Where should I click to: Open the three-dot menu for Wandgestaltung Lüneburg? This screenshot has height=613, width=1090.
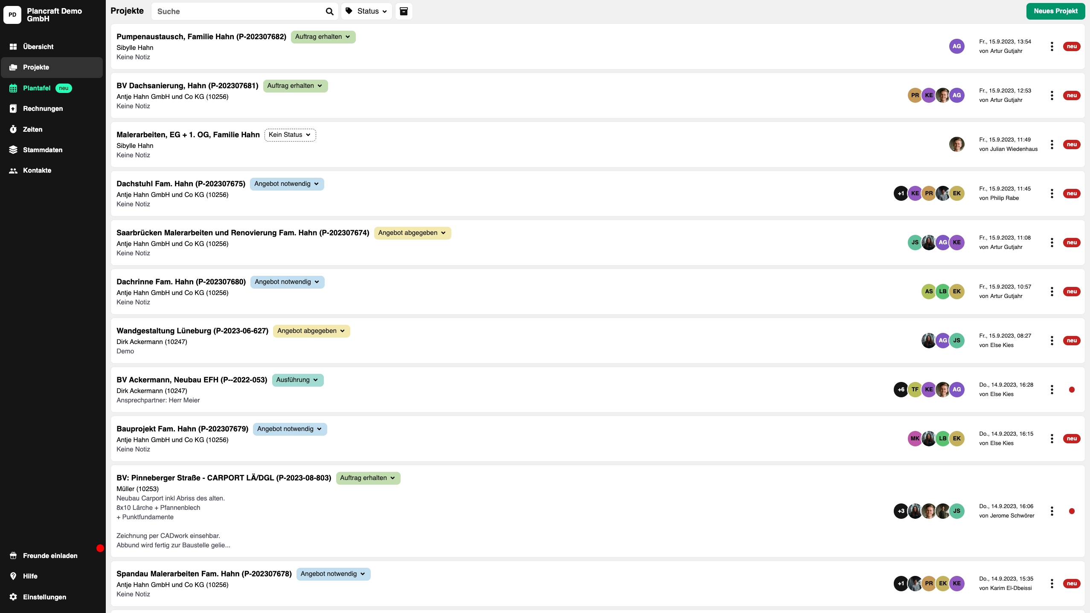(x=1052, y=341)
